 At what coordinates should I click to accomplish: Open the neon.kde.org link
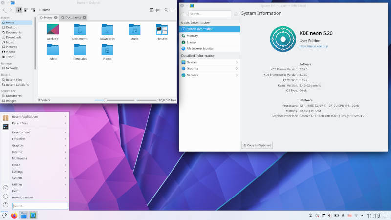314,46
